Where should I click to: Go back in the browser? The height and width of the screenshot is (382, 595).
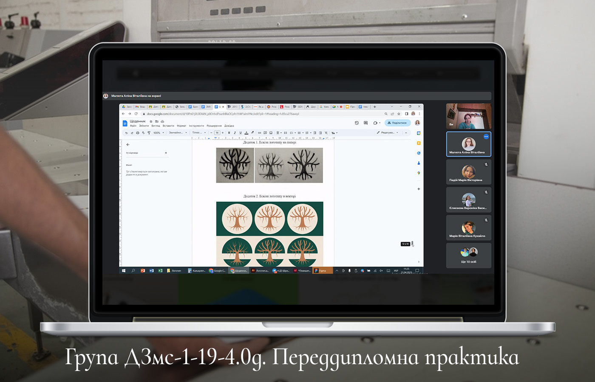pos(124,114)
